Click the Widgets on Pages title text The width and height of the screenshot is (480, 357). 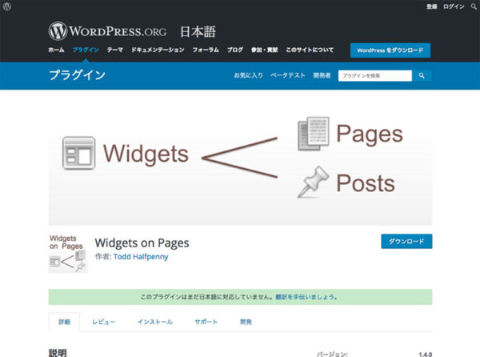[142, 243]
